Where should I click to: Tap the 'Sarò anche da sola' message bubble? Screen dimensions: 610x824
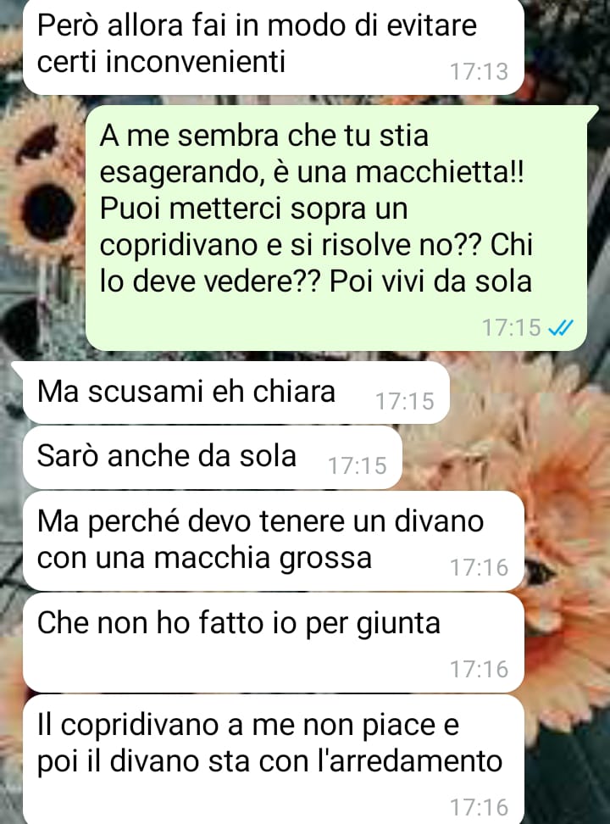click(x=213, y=457)
